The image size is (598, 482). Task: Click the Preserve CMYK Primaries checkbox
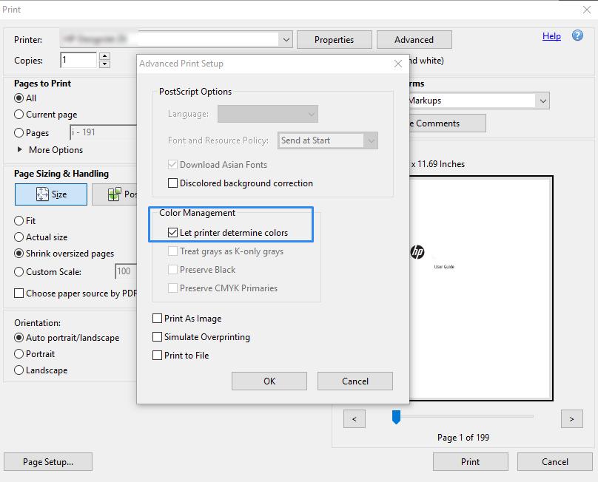click(172, 288)
